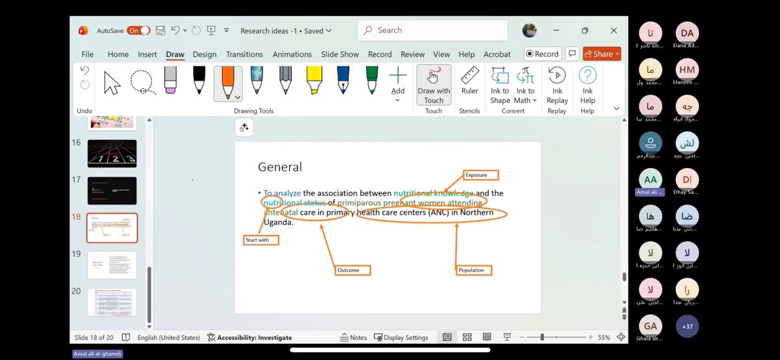Switch to Slide Sorter view
The image size is (780, 360).
pos(467,337)
